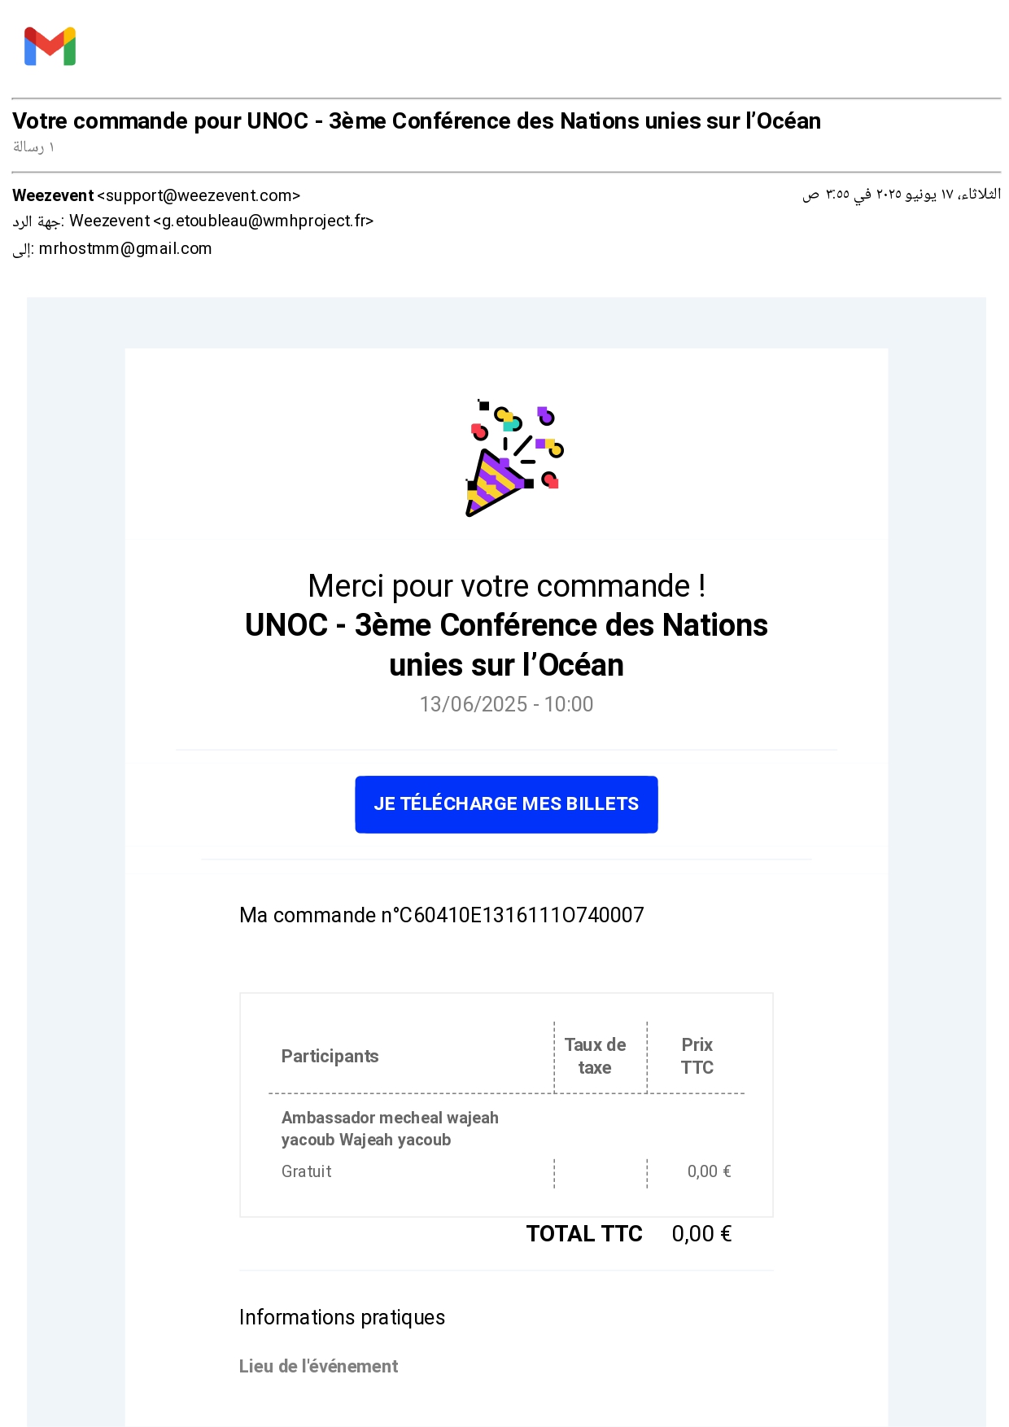Select the recipient mrhostmm@gmail.com address
This screenshot has height=1427, width=1009.
pyautogui.click(x=125, y=249)
